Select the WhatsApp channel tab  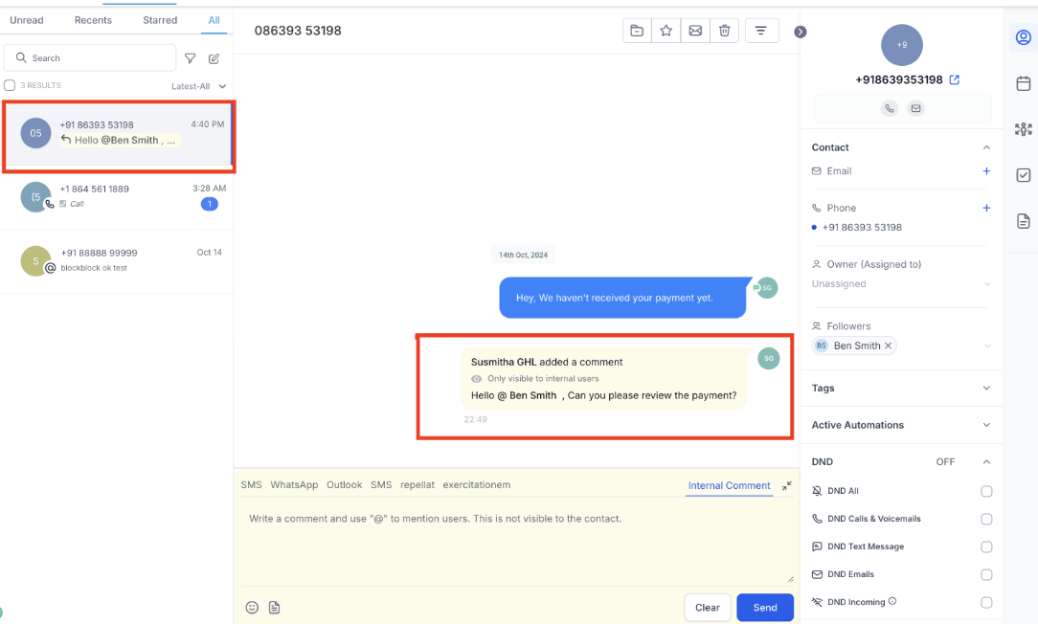pyautogui.click(x=294, y=485)
